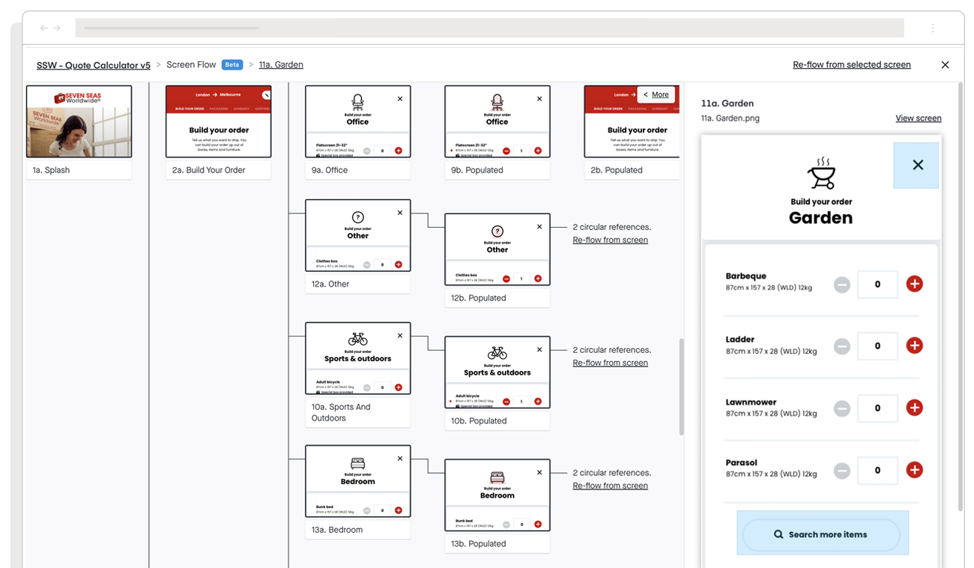The image size is (974, 568).
Task: Click the flow canvas vertical scrollbar
Action: click(x=681, y=387)
